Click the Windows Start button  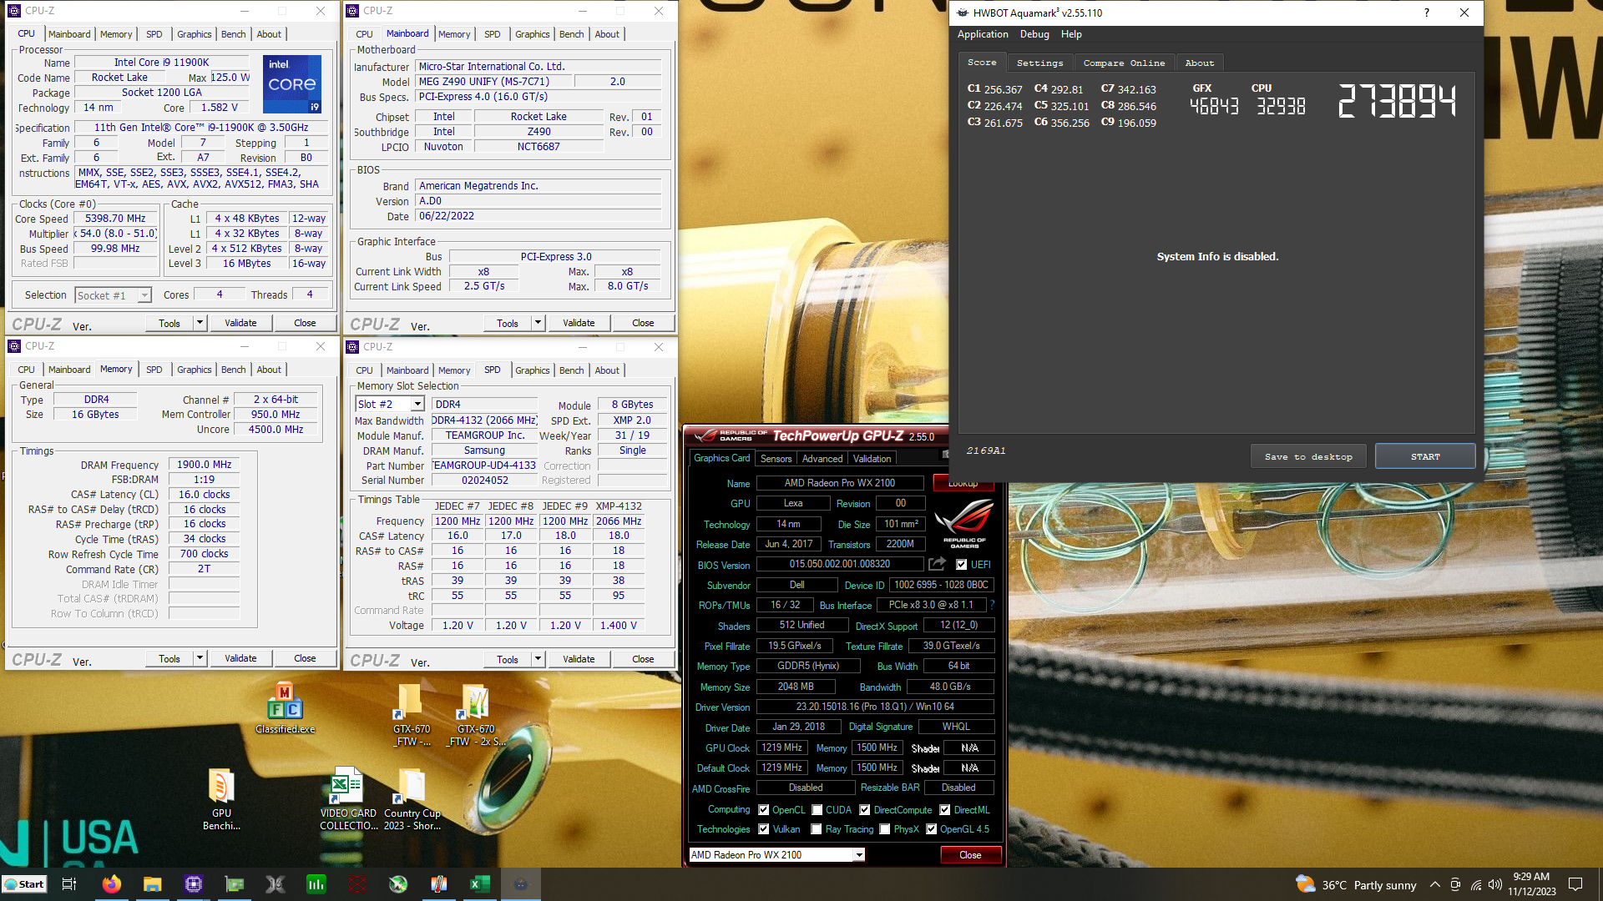click(24, 884)
